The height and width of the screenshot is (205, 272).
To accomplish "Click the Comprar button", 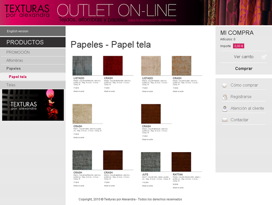I will click(x=243, y=69).
